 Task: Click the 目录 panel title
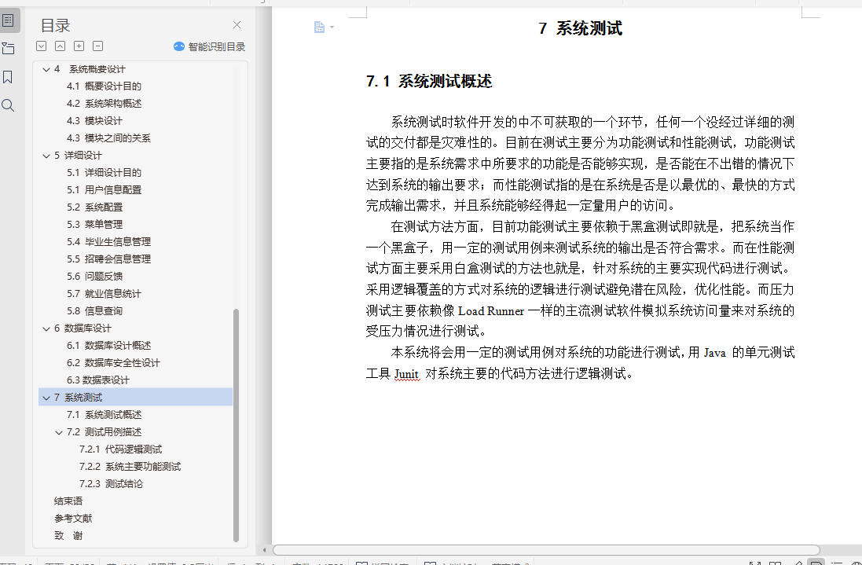click(56, 25)
